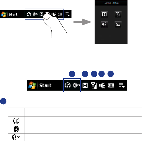Click the Start label in the top title bar
The image size is (142, 141).
point(13,14)
